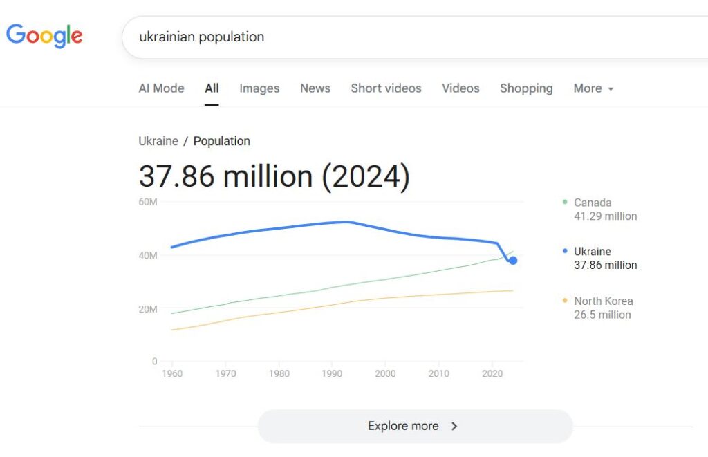Click the Ukraine breadcrumb link
The height and width of the screenshot is (457, 708).
click(158, 141)
